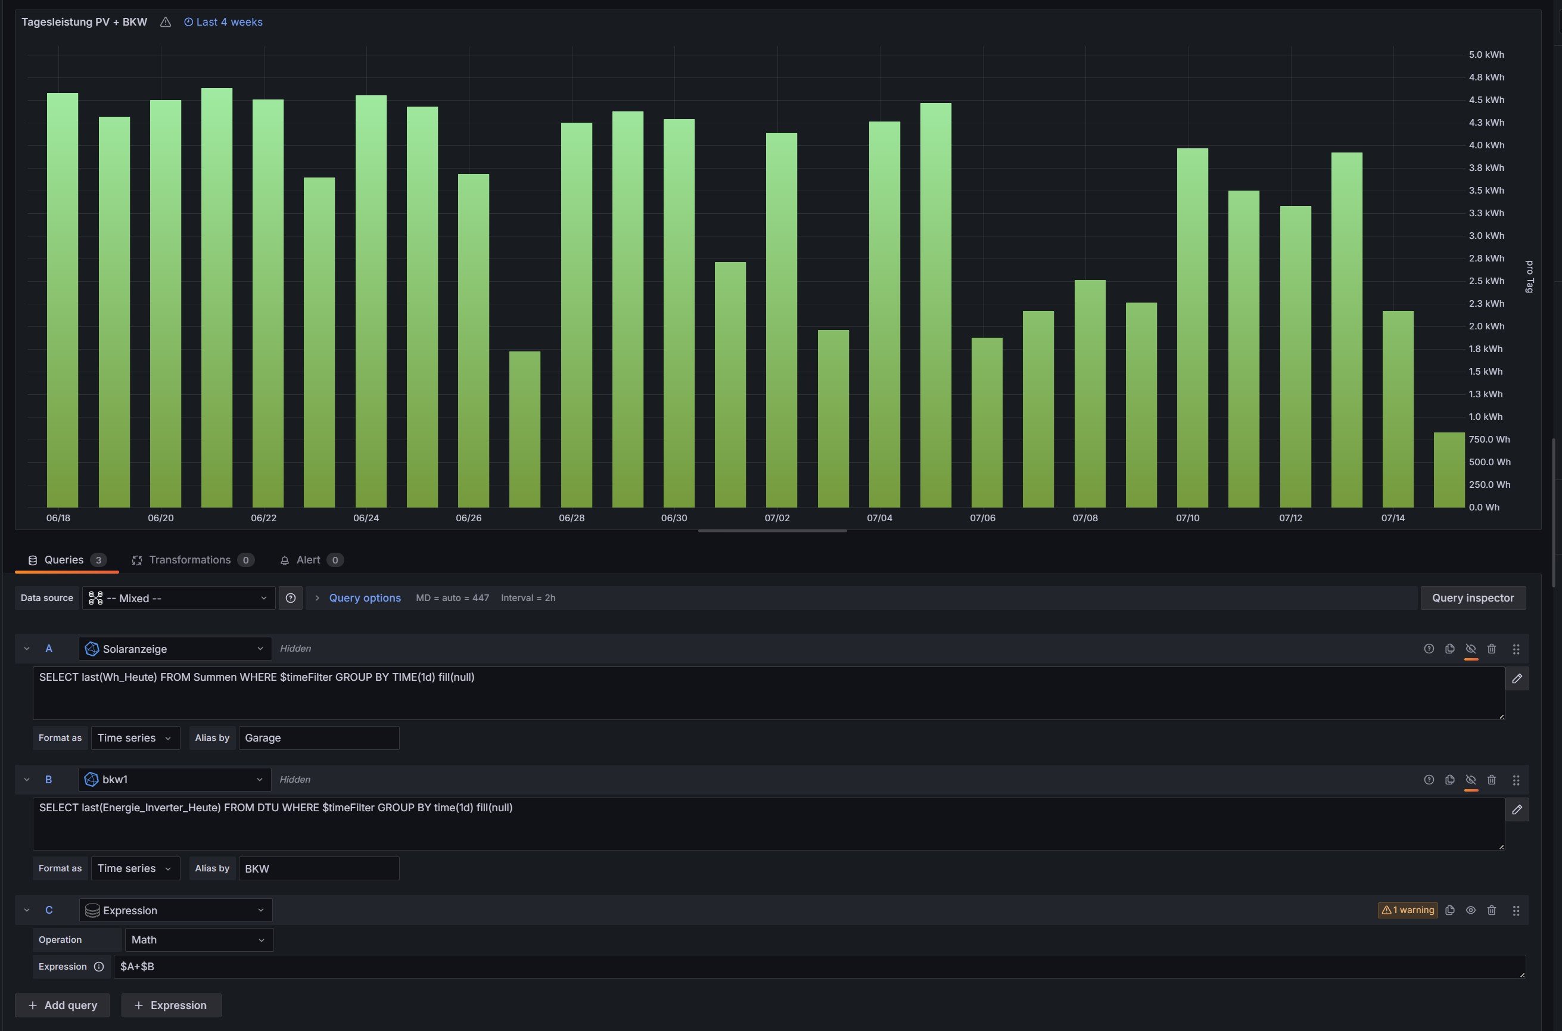Screen dimensions: 1562x1031
Task: Click pencil edit icon for query B
Action: (1517, 809)
